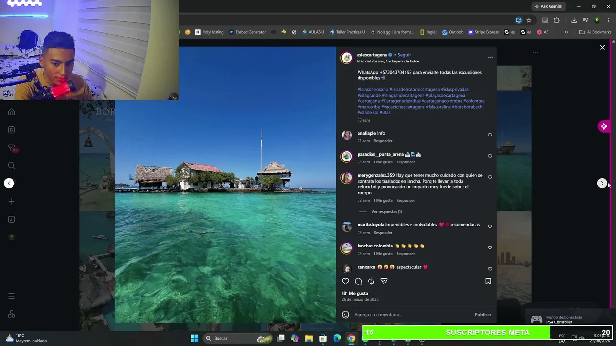This screenshot has height=346, width=616.
Task: Open AULAS U bookmark
Action: tap(313, 32)
